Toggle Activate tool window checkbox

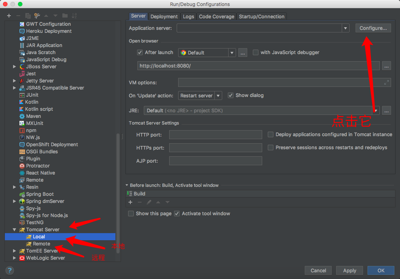click(177, 213)
